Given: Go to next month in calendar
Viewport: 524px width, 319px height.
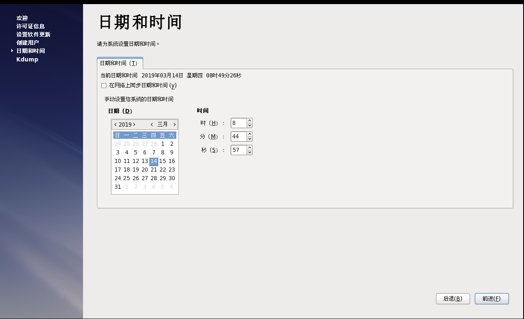Looking at the screenshot, I should click(x=174, y=124).
